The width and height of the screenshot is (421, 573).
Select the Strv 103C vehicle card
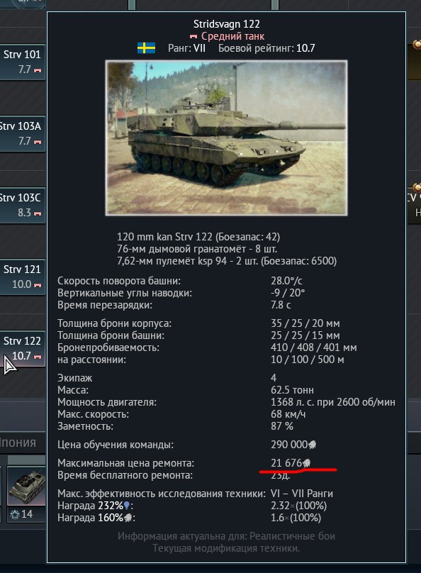pos(22,206)
